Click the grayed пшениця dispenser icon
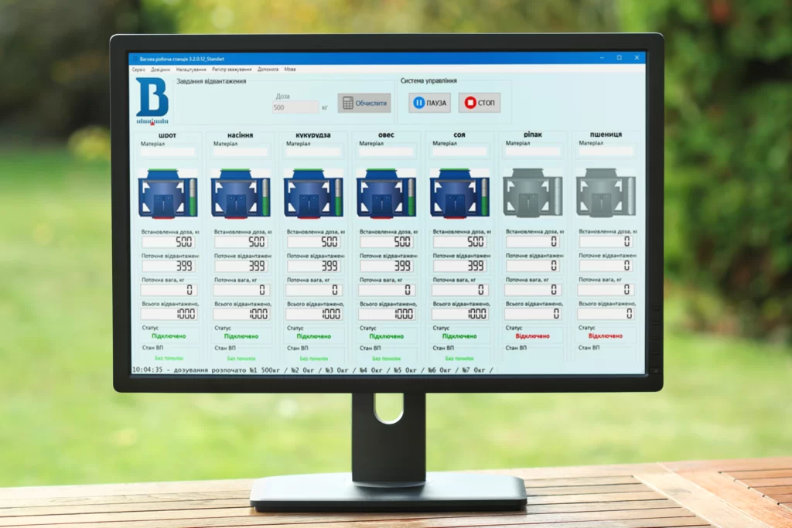 point(605,194)
